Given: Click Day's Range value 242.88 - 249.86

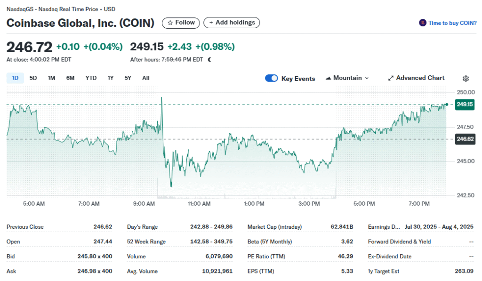Looking at the screenshot, I should pyautogui.click(x=211, y=227).
